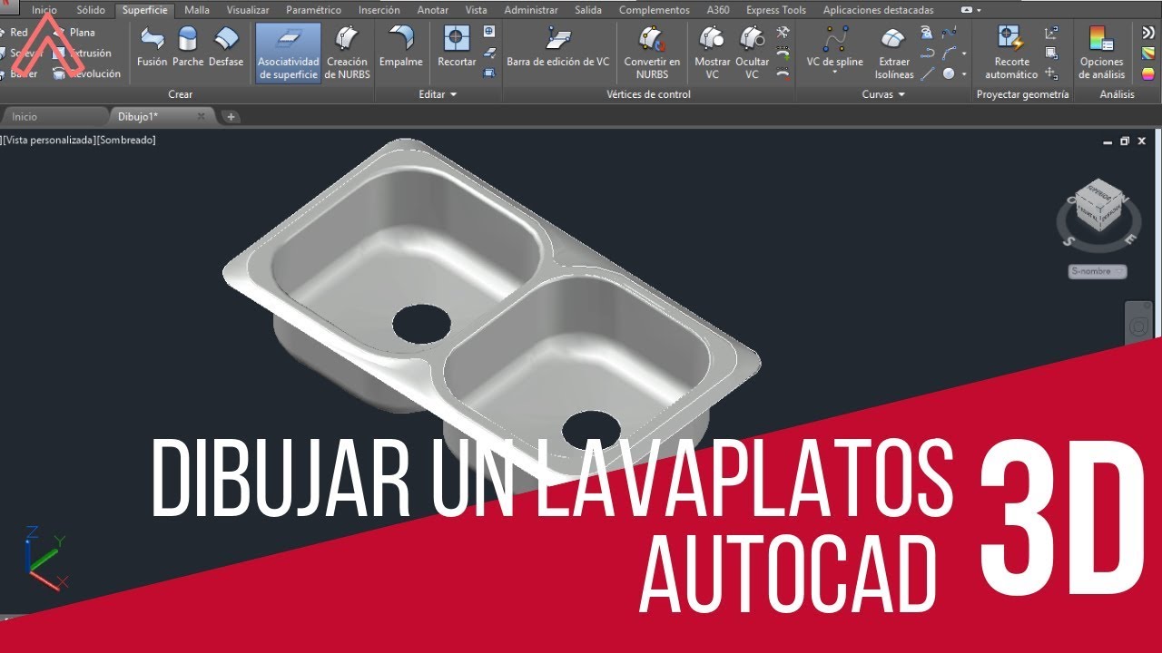Open Opciones de análisis
Image resolution: width=1162 pixels, height=653 pixels.
[x=1101, y=53]
